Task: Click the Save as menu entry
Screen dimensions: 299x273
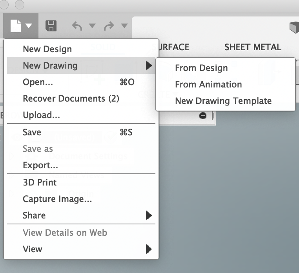Action: pyautogui.click(x=81, y=149)
